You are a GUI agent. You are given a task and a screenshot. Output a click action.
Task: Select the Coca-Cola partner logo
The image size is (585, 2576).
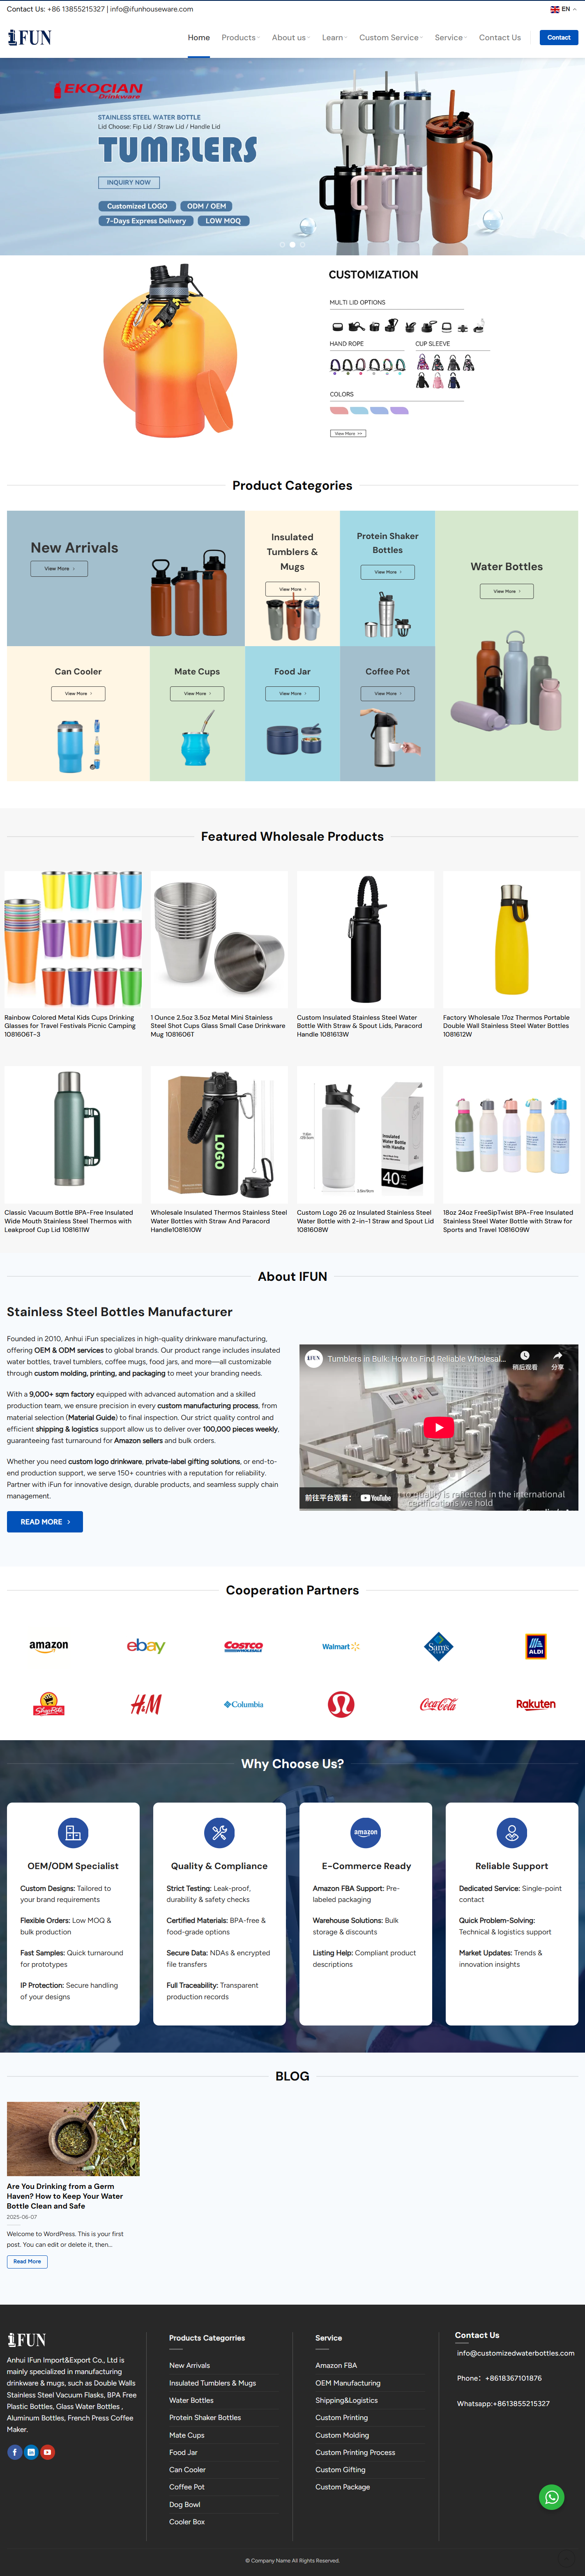click(x=438, y=1704)
